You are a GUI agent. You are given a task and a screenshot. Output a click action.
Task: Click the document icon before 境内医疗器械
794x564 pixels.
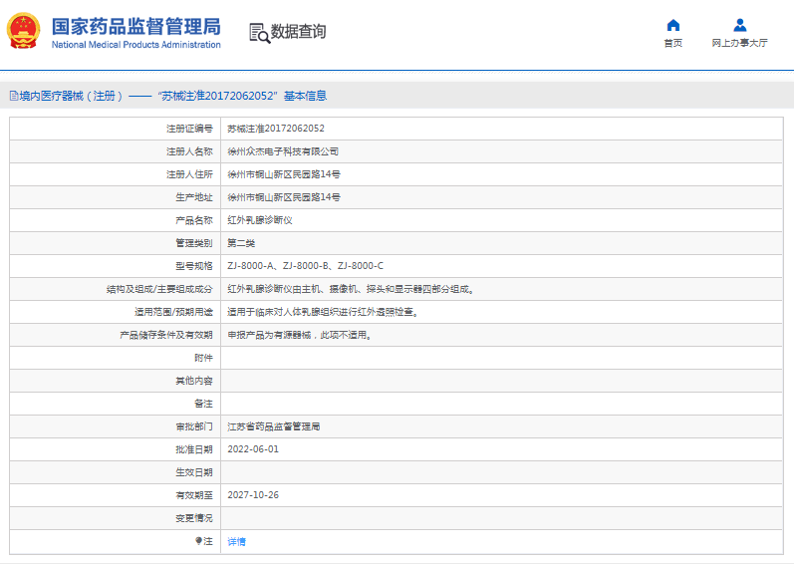13,97
